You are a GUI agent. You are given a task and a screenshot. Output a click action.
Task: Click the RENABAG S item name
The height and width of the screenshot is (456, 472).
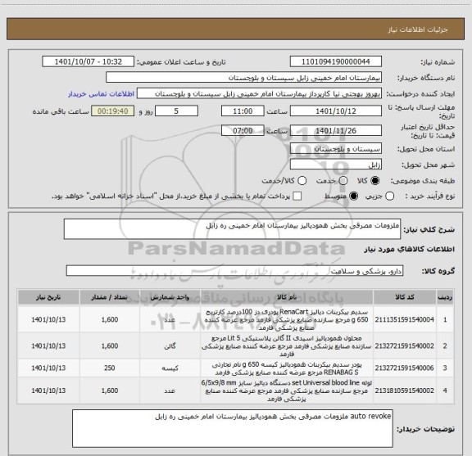click(x=287, y=368)
